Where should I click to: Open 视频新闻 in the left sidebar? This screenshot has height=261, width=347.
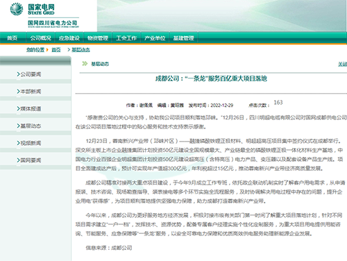29,143
